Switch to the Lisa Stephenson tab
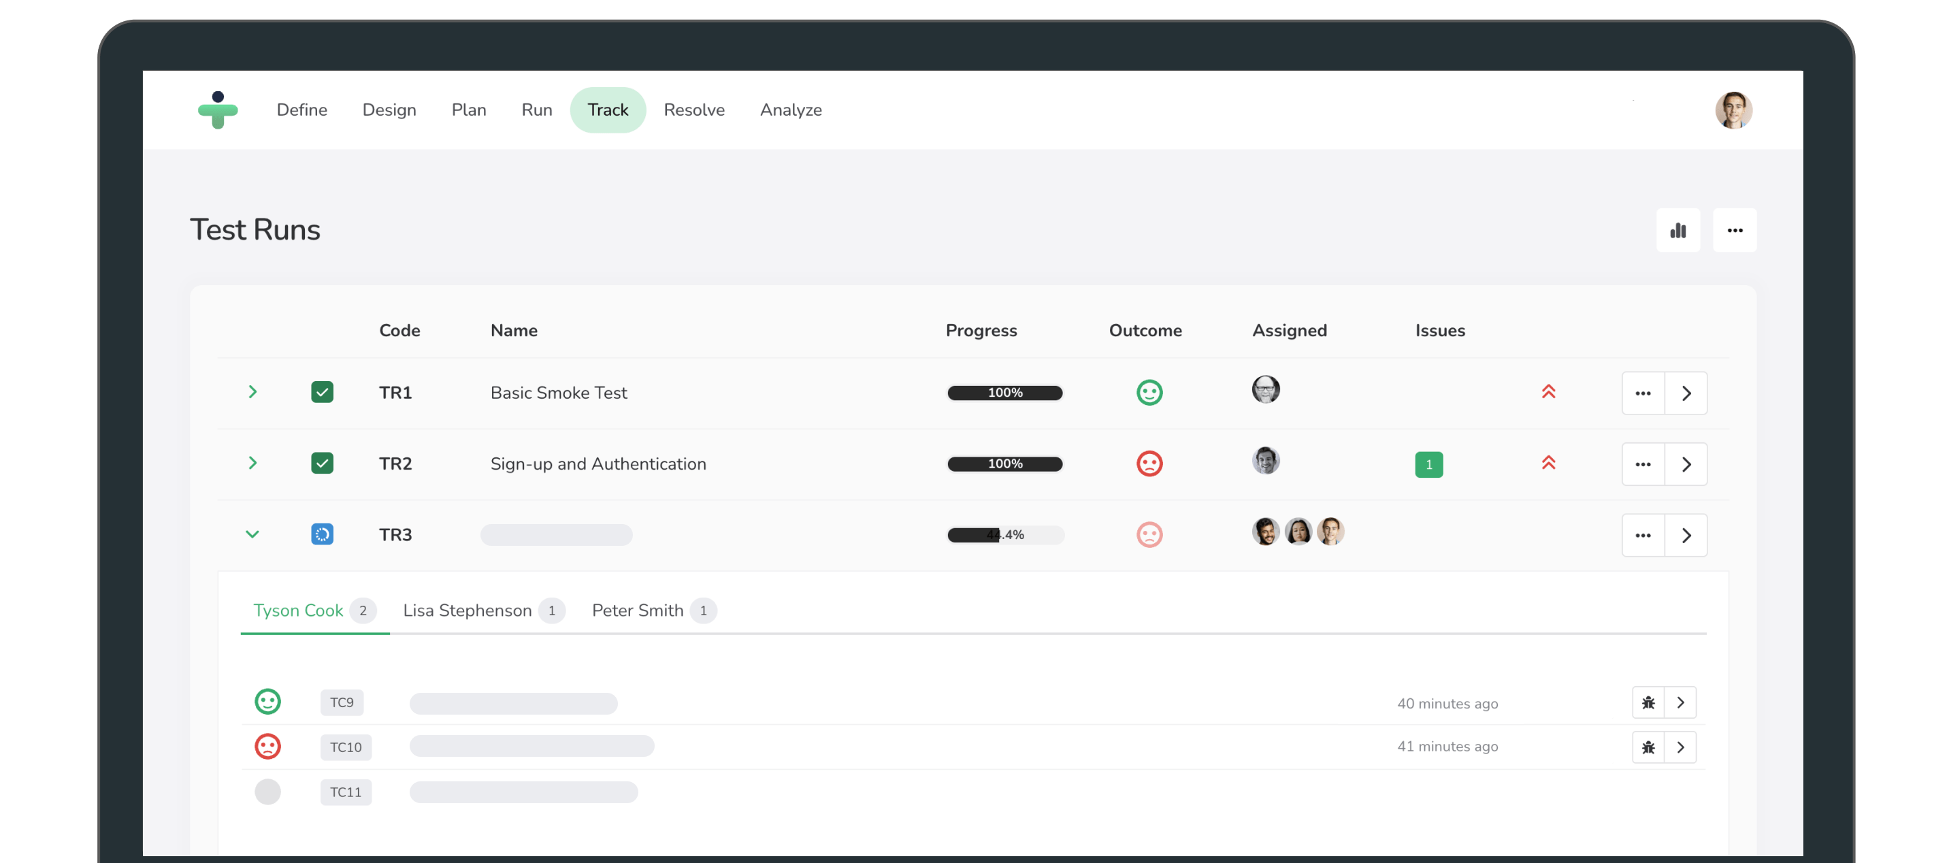The width and height of the screenshot is (1949, 863). pos(468,610)
